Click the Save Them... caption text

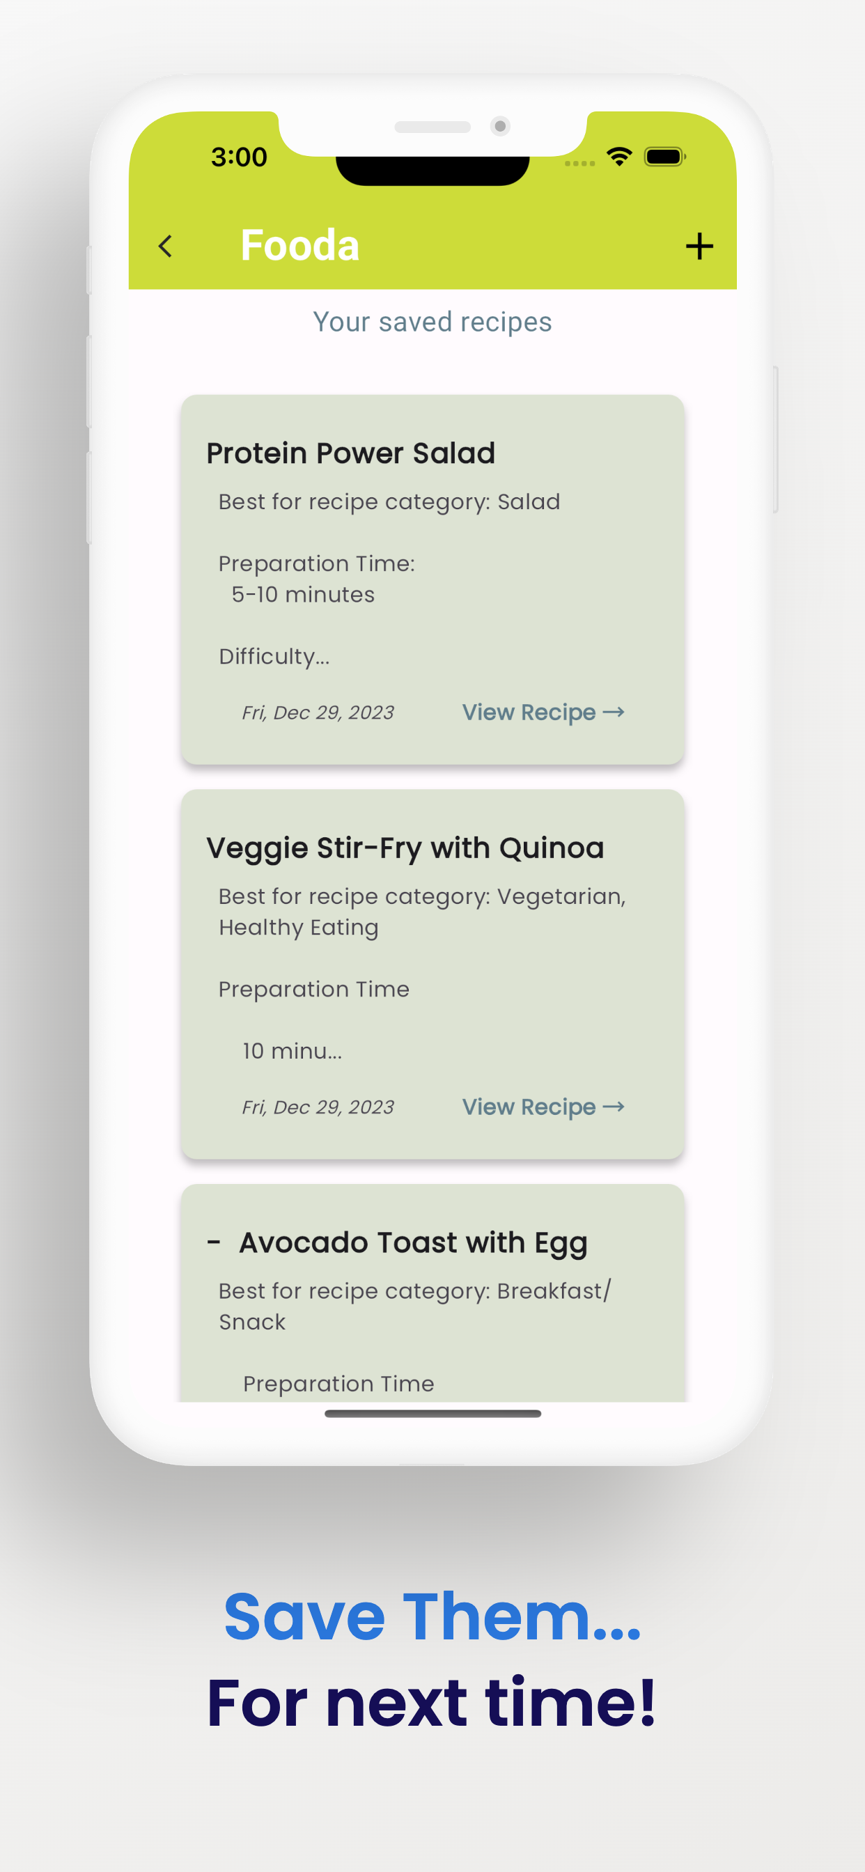tap(432, 1616)
